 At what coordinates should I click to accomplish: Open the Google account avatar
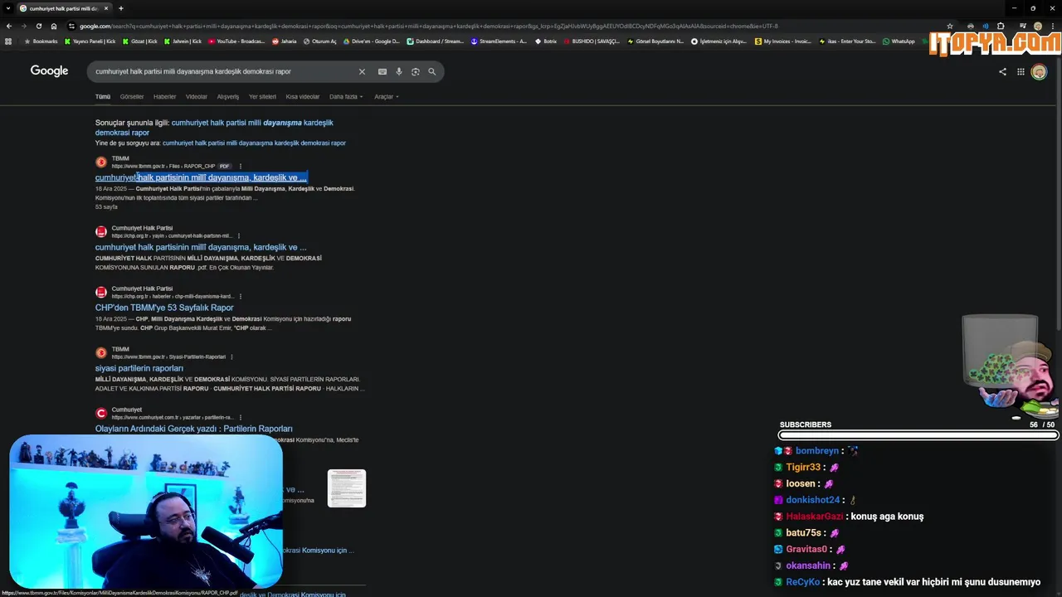point(1039,71)
